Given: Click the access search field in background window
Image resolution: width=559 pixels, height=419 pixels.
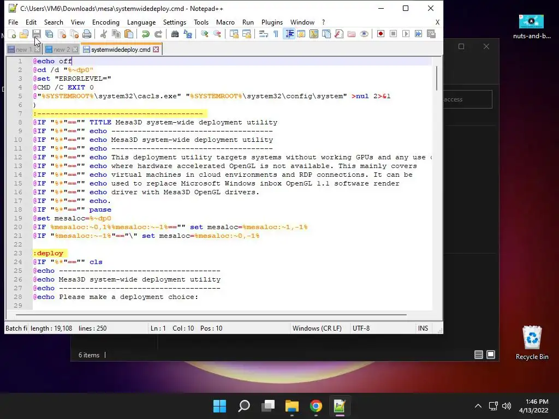Looking at the screenshot, I should pyautogui.click(x=467, y=99).
